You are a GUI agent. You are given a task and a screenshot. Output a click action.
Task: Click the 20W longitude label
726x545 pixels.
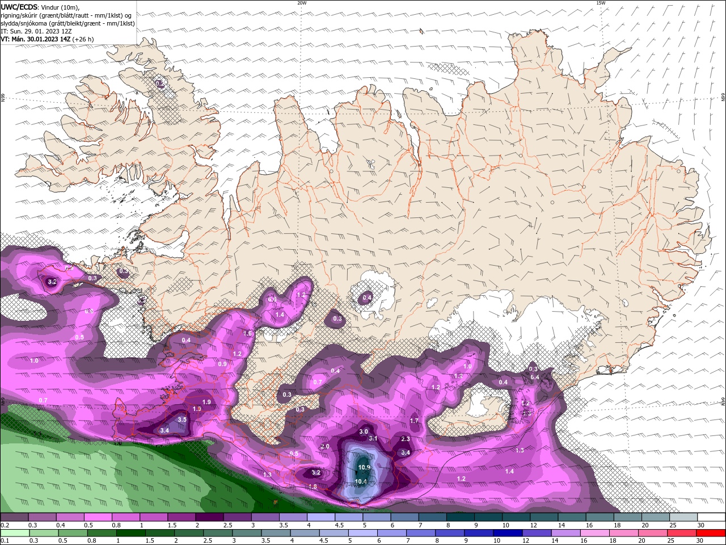tap(302, 3)
